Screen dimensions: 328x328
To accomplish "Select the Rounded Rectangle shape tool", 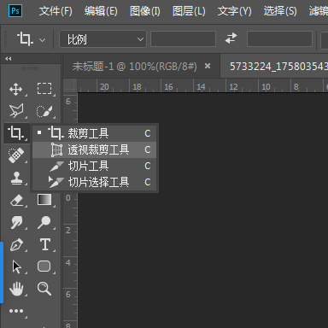I will tap(44, 266).
